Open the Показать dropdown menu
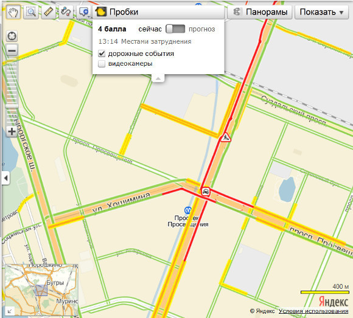Screen dimensions: 353x318 (322, 12)
